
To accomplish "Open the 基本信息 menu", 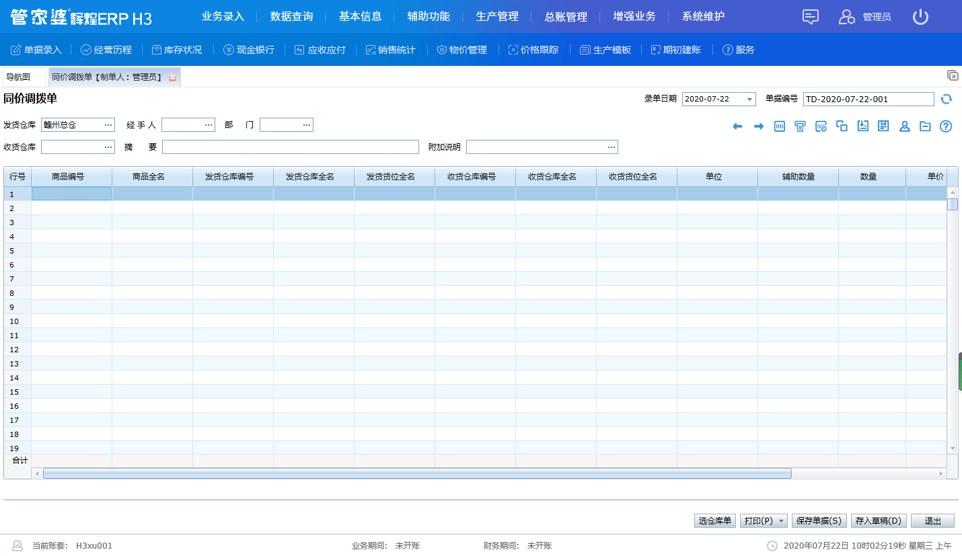I will coord(360,16).
